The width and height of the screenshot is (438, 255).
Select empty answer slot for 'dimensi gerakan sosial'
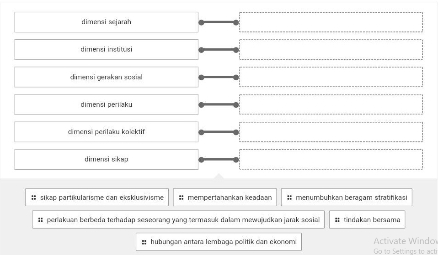331,77
